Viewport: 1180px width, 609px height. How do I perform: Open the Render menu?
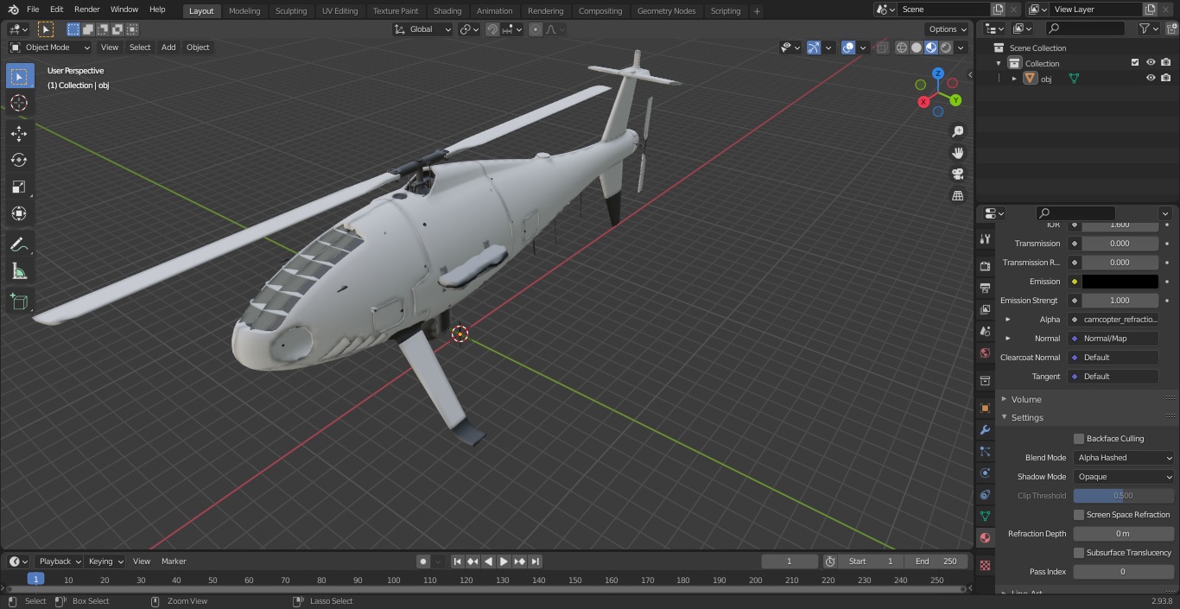click(x=87, y=10)
